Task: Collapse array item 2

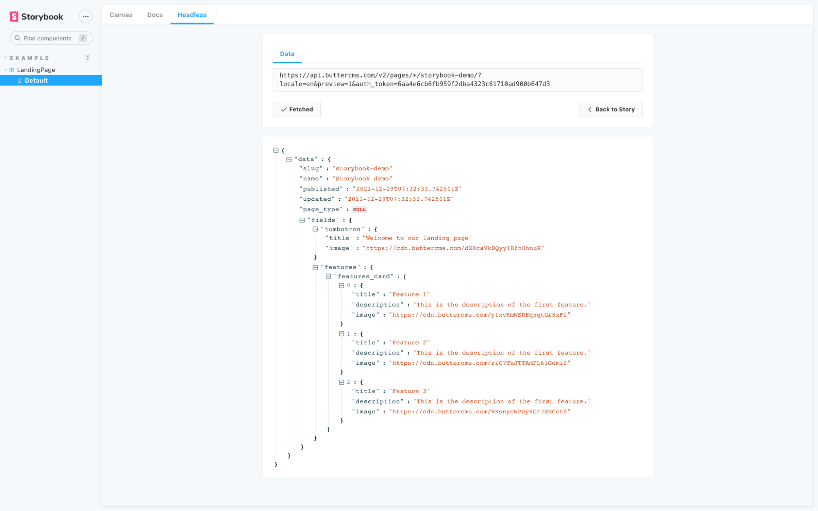Action: (x=341, y=383)
